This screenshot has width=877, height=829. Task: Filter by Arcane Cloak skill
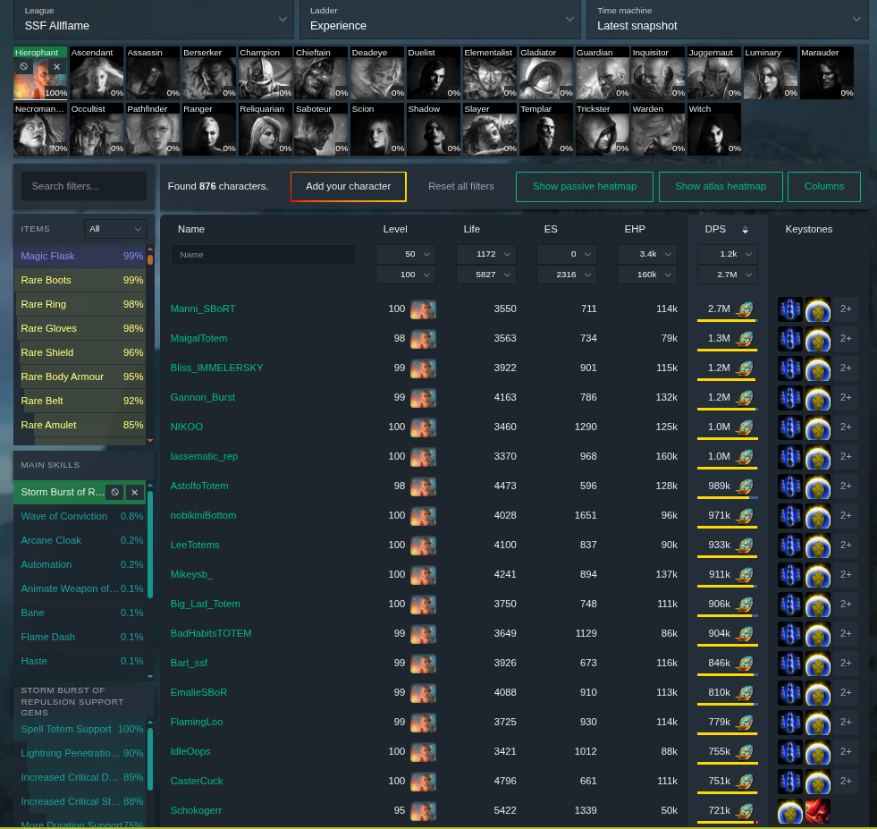coord(80,540)
